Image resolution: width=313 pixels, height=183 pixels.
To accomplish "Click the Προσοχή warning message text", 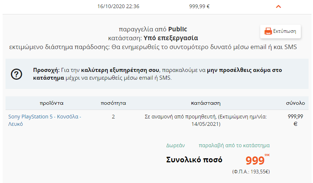I will tap(158, 74).
